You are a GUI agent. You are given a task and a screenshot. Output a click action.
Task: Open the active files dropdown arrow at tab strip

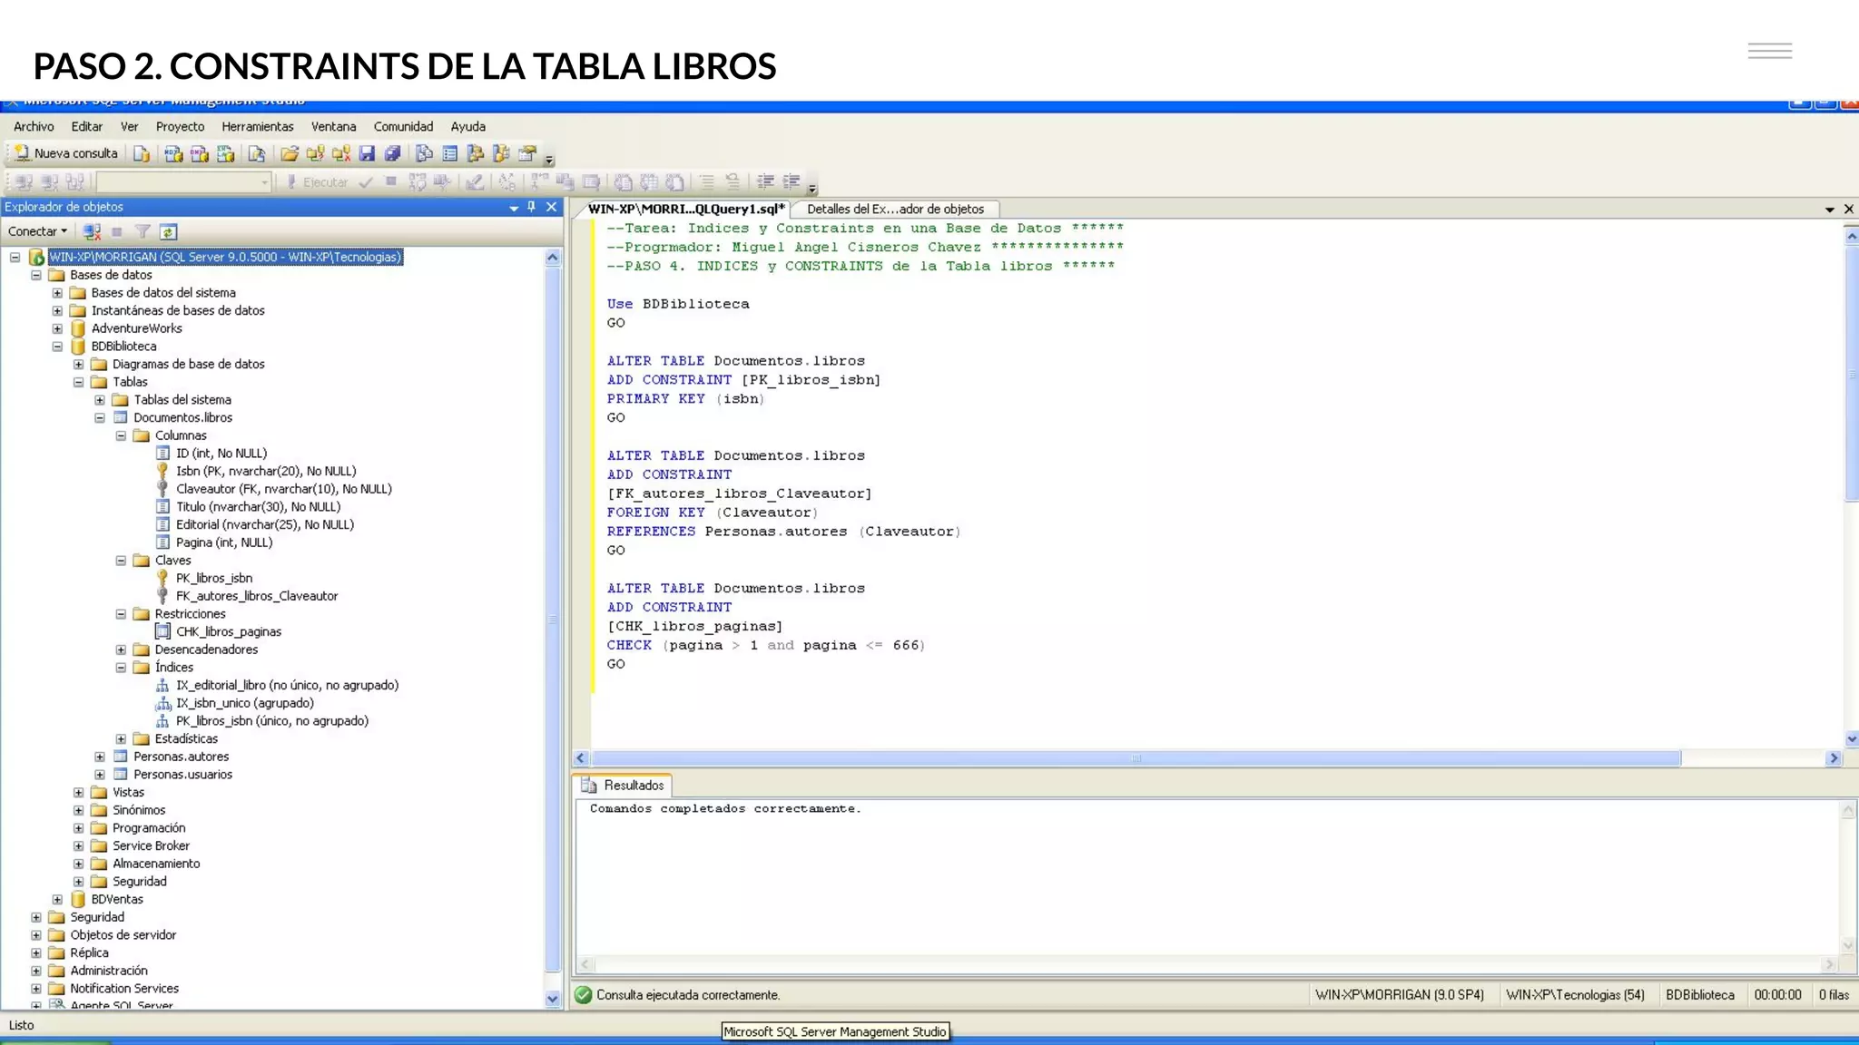(x=1830, y=210)
